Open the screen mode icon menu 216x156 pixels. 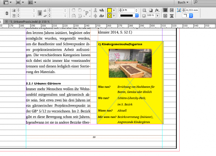point(19,2)
